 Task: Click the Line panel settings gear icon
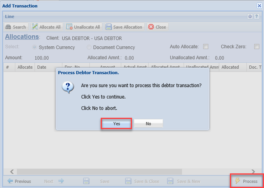[x=250, y=17]
